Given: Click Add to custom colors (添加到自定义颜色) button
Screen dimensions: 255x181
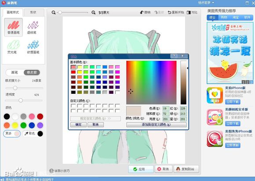Looking at the screenshot, I should tap(156, 125).
